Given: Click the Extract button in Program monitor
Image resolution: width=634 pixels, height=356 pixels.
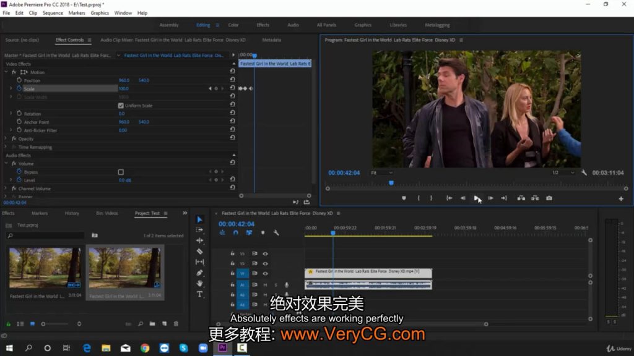Looking at the screenshot, I should pyautogui.click(x=535, y=198).
